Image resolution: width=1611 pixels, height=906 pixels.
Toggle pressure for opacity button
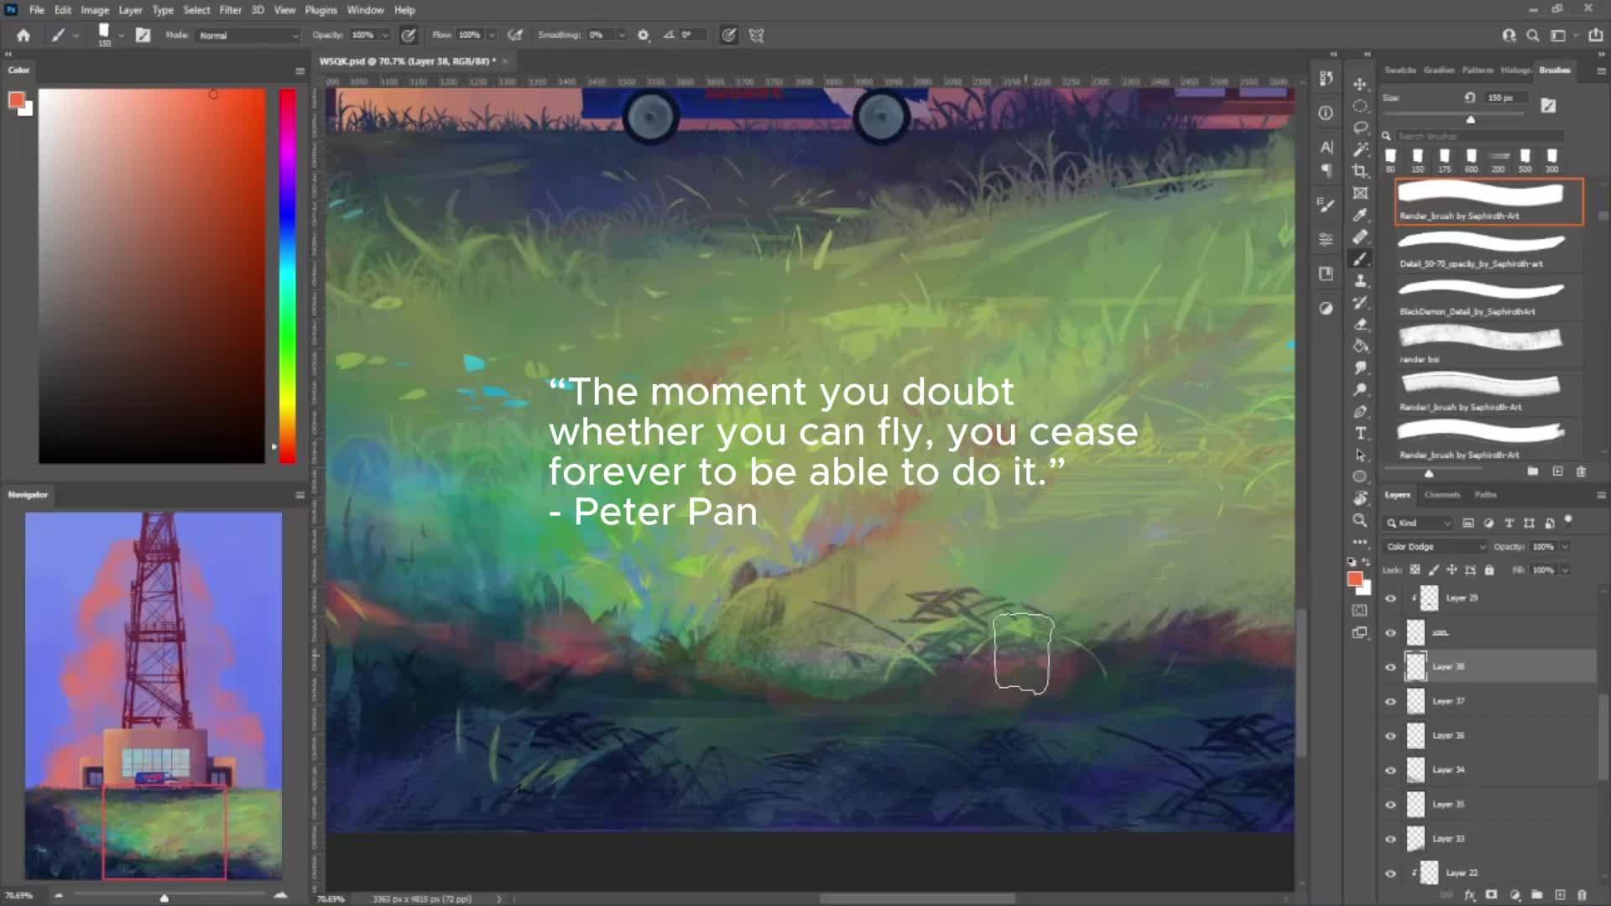coord(409,35)
